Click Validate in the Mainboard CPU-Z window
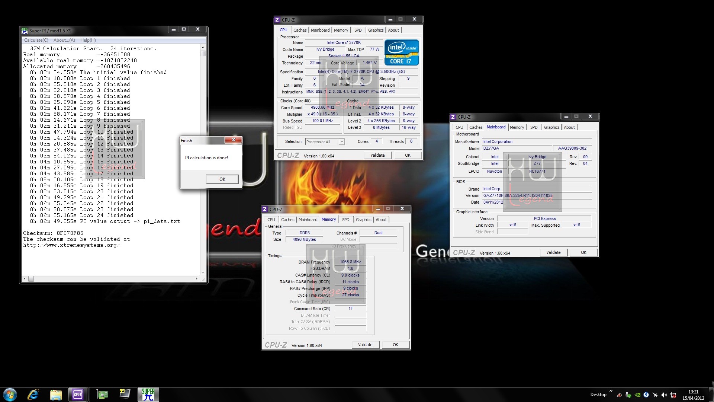 (553, 252)
